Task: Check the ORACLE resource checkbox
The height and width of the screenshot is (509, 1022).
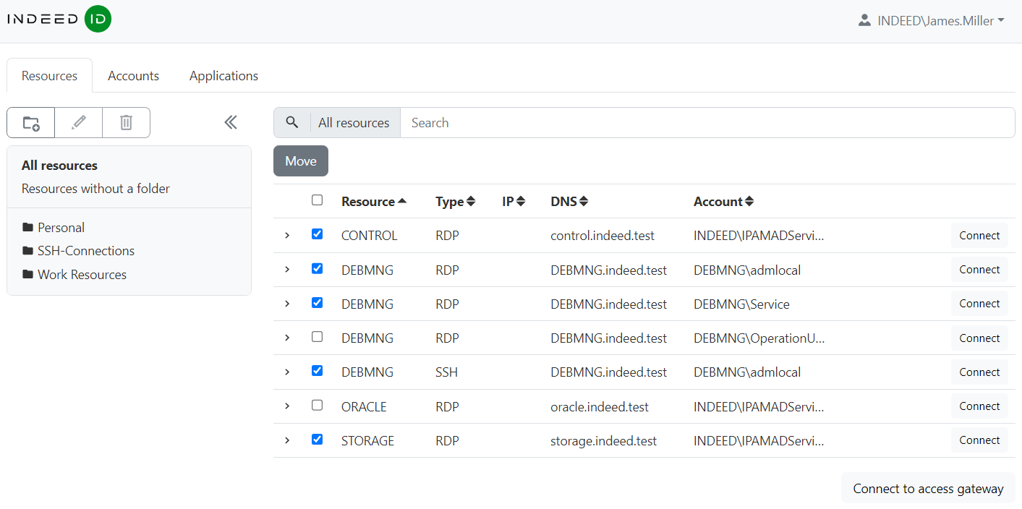Action: point(317,406)
